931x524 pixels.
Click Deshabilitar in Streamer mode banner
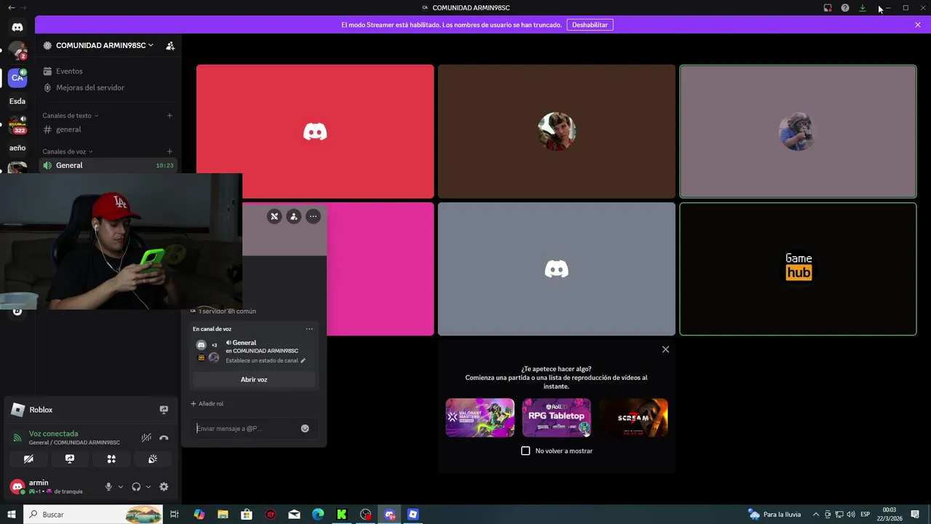pyautogui.click(x=590, y=25)
